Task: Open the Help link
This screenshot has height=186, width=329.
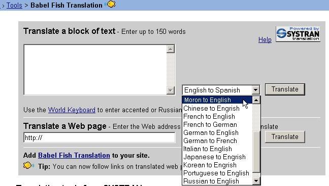Action: (265, 39)
